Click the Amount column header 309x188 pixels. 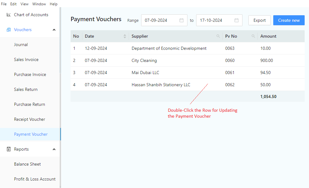[281, 36]
